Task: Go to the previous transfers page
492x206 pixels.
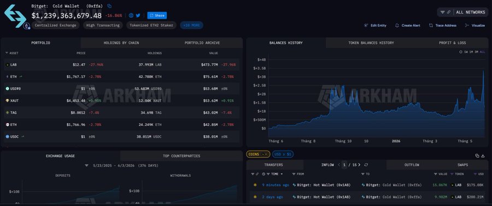Action: pos(339,165)
